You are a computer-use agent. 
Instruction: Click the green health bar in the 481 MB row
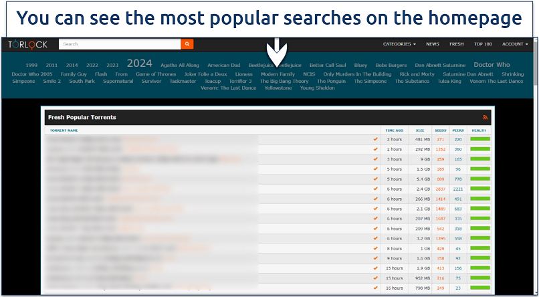click(x=480, y=139)
